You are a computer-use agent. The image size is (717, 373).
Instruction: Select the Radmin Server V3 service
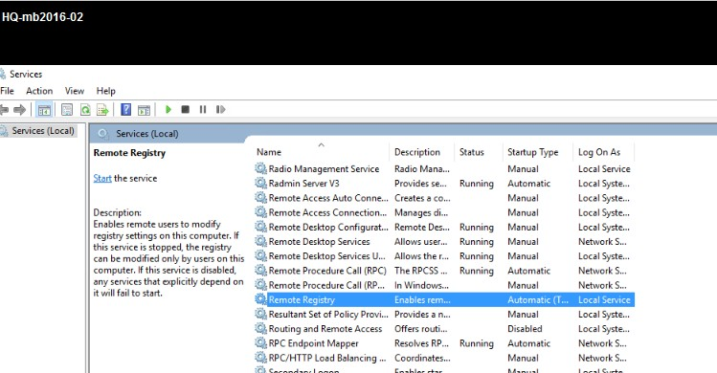[304, 184]
